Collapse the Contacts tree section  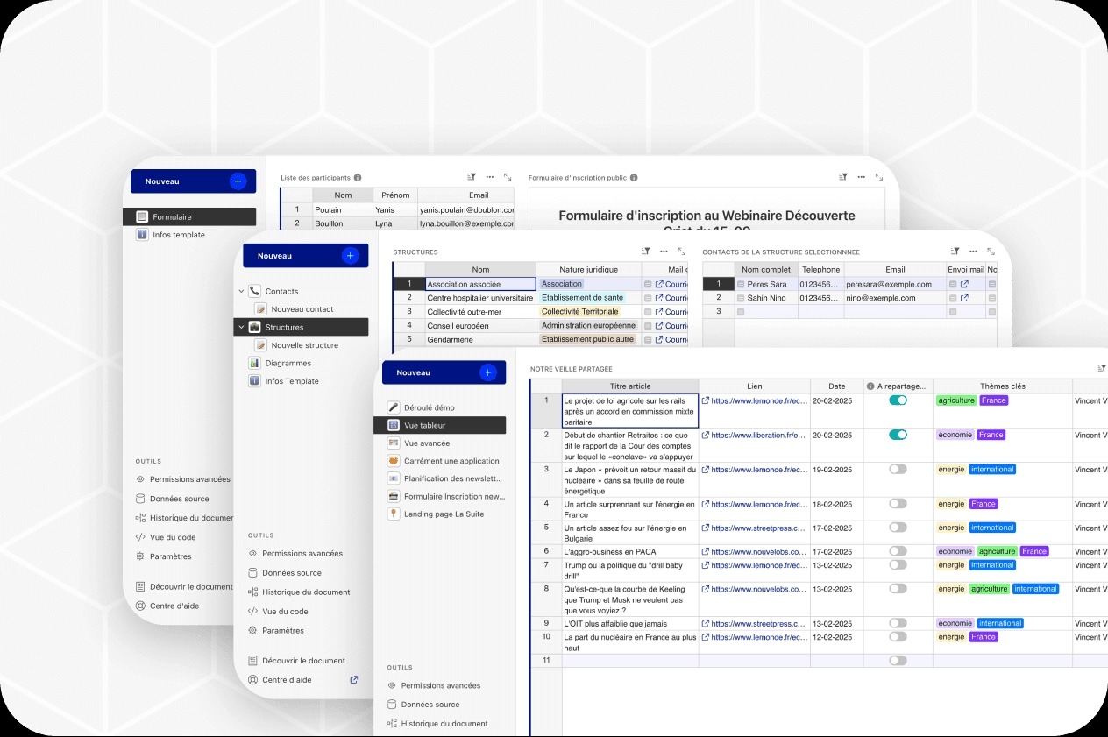tap(242, 291)
